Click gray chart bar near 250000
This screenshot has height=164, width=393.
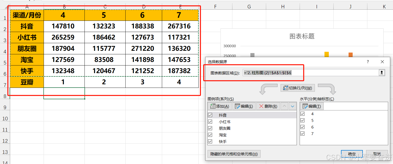click(x=252, y=55)
